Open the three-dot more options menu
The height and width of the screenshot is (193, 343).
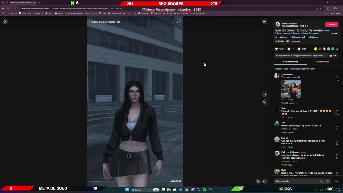click(264, 21)
